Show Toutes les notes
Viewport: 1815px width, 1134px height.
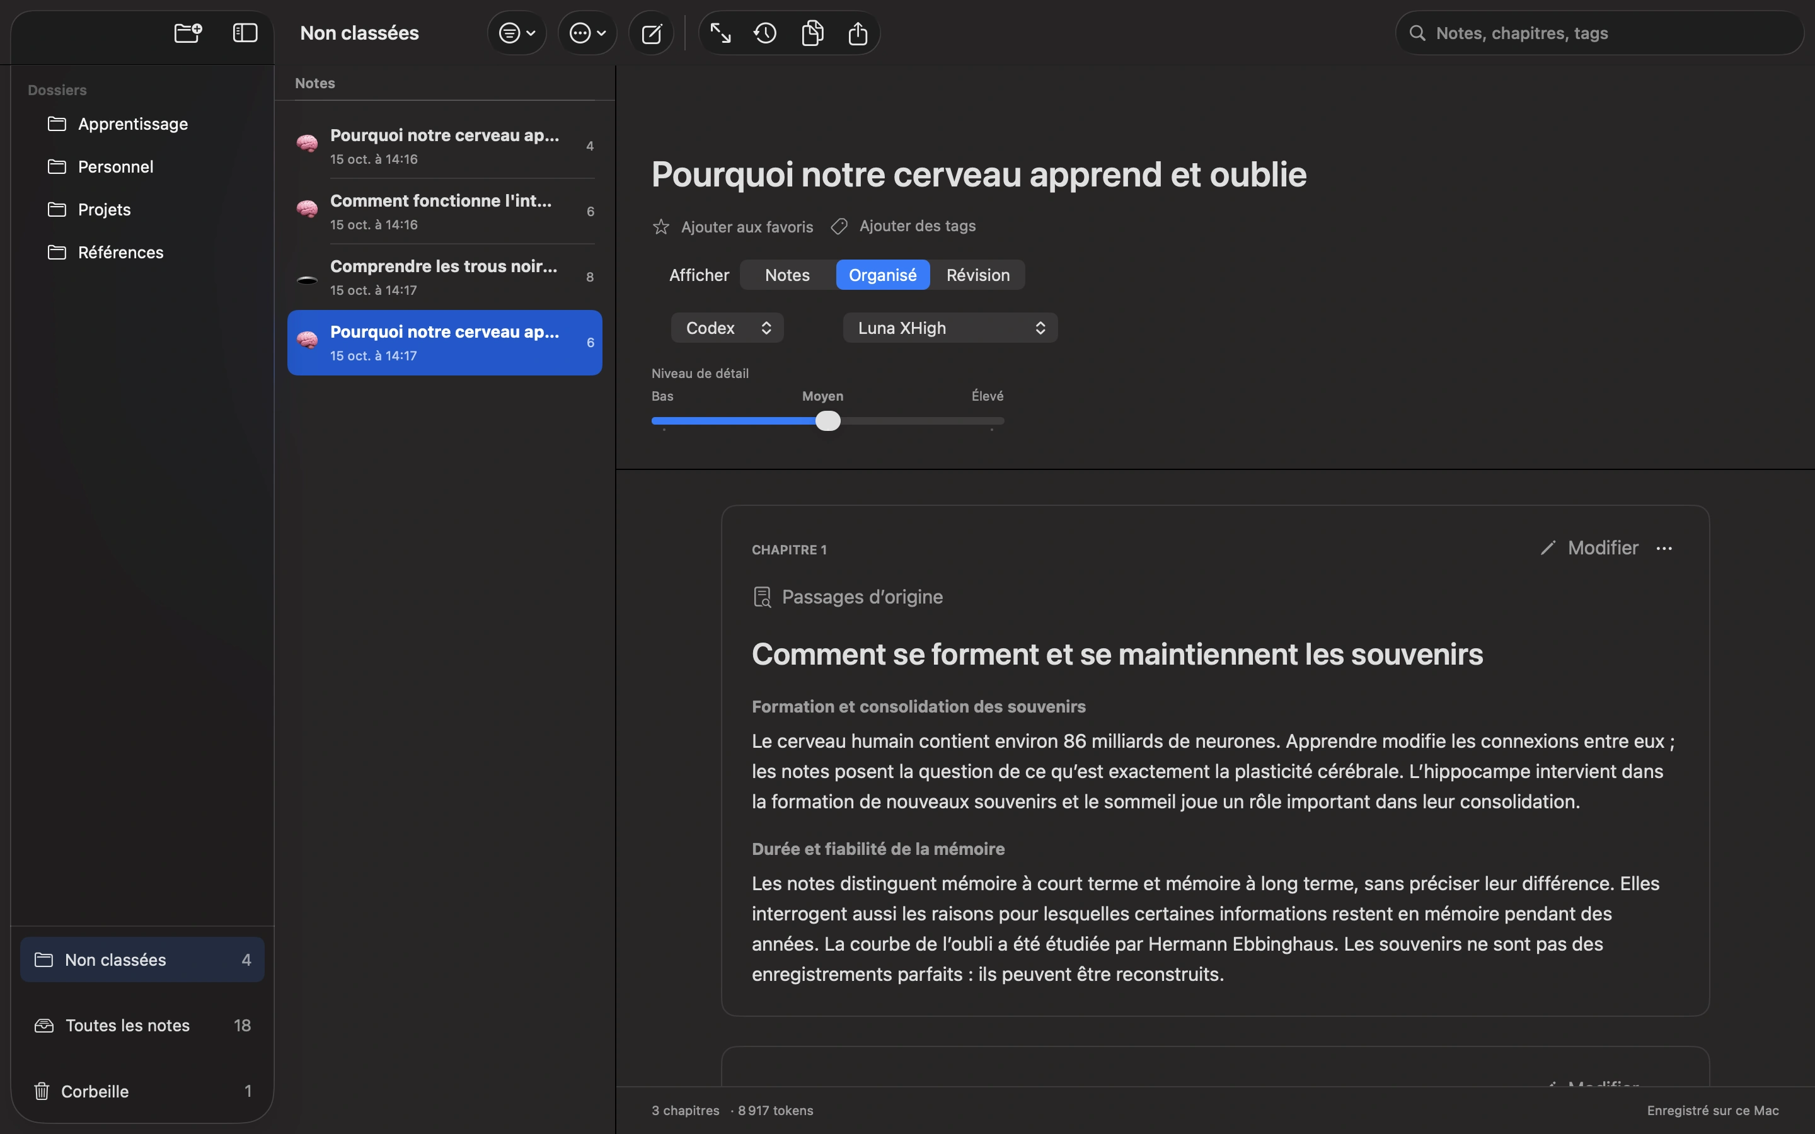(142, 1025)
